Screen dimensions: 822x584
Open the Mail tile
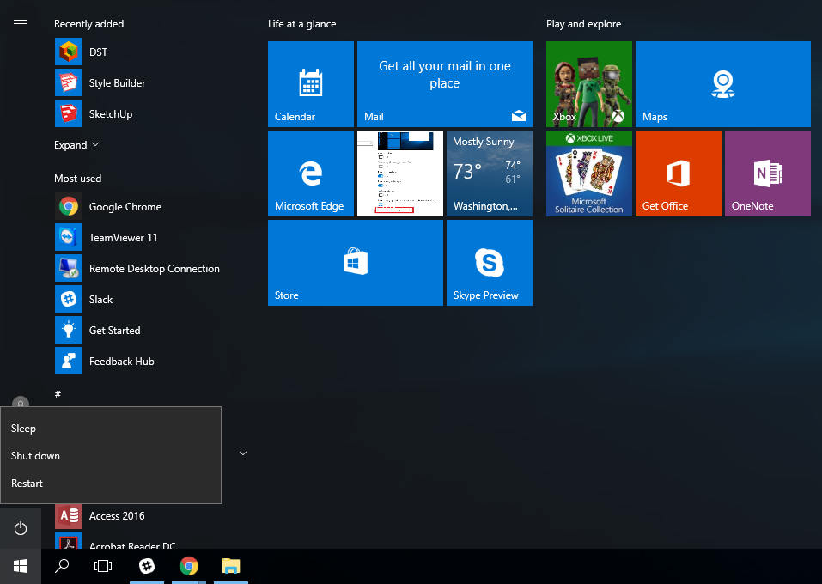tap(445, 84)
